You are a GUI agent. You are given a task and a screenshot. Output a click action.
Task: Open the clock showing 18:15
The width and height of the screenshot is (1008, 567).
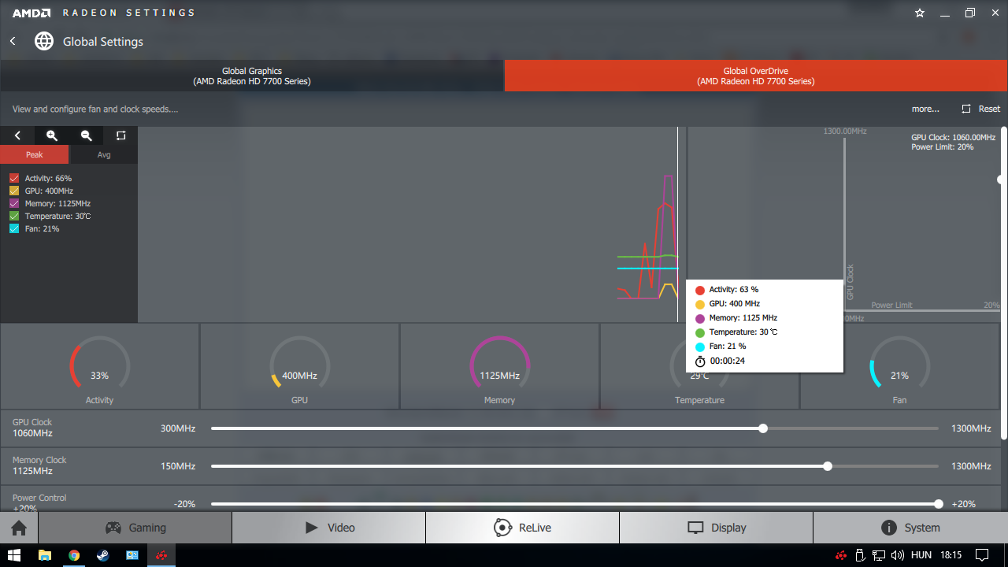point(951,555)
